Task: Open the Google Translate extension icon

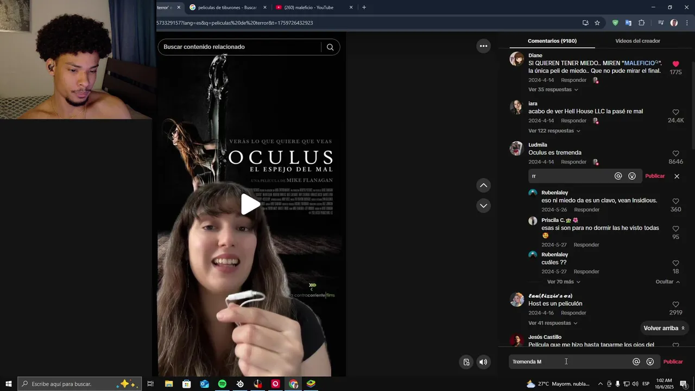Action: point(628,23)
